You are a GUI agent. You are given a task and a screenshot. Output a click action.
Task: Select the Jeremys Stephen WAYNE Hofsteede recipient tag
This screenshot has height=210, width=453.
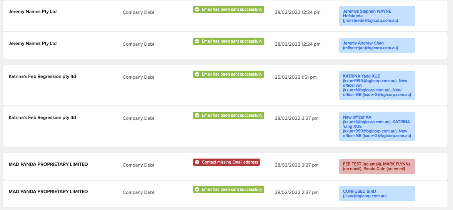376,16
